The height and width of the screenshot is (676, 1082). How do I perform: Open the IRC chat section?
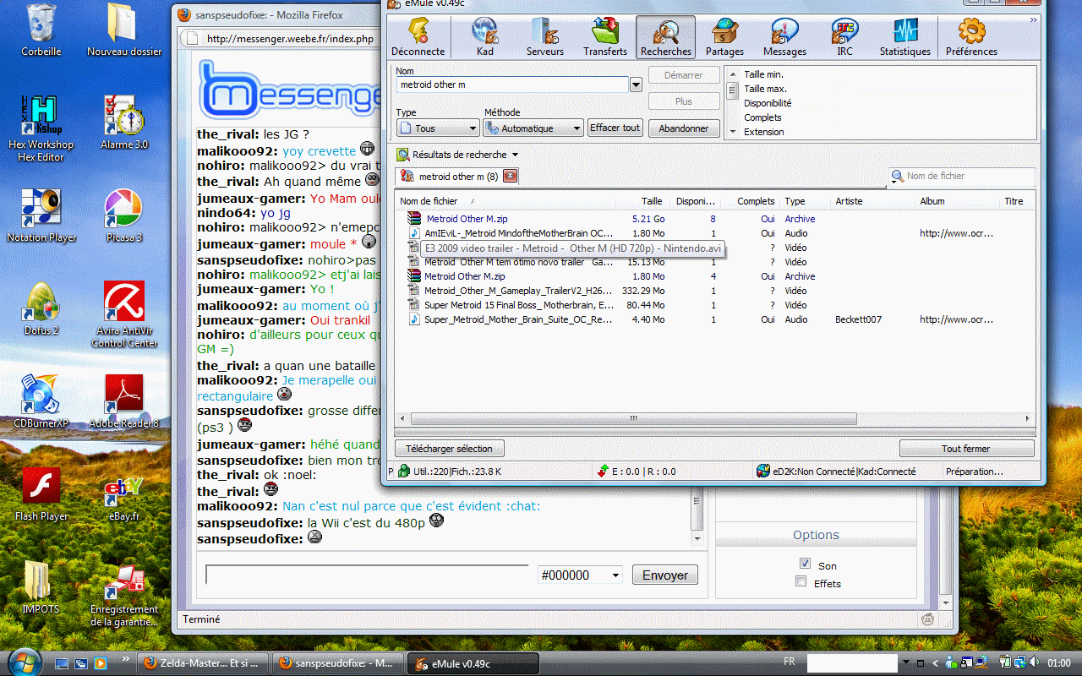pos(844,38)
